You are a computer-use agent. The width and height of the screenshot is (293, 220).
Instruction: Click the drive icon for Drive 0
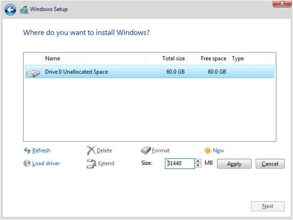pos(33,73)
